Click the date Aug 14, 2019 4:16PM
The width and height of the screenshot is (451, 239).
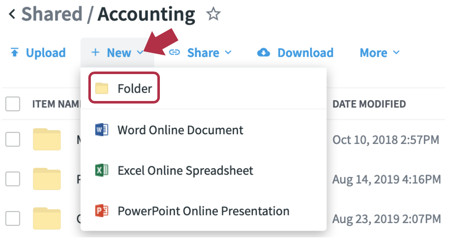(387, 179)
